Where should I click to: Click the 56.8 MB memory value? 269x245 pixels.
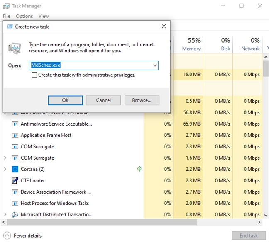192,113
